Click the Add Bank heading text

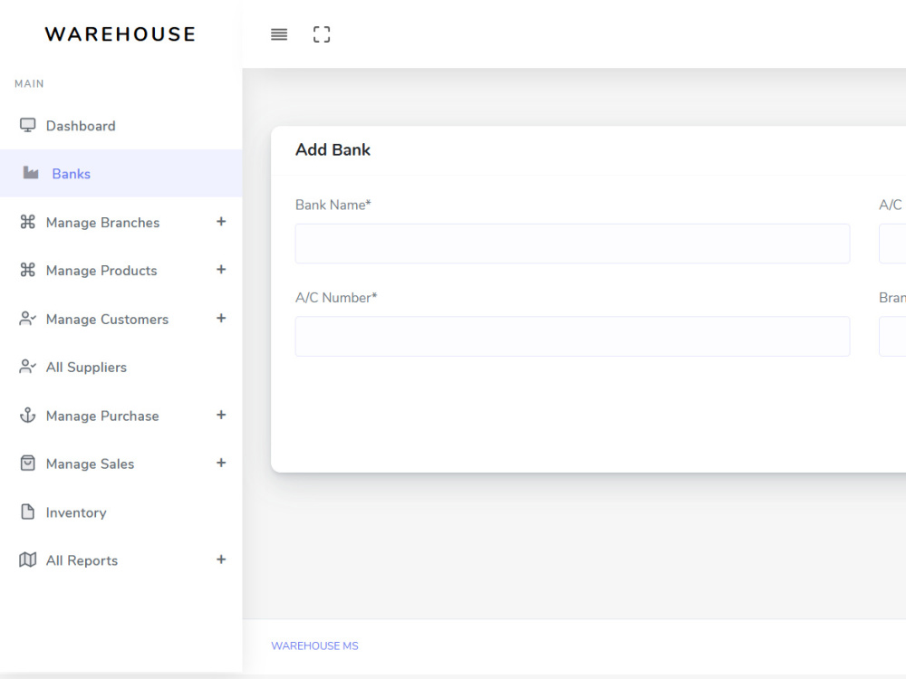(333, 149)
